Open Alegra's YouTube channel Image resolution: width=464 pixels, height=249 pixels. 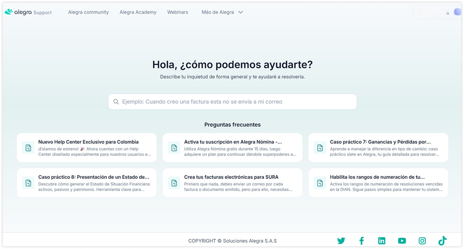402,241
